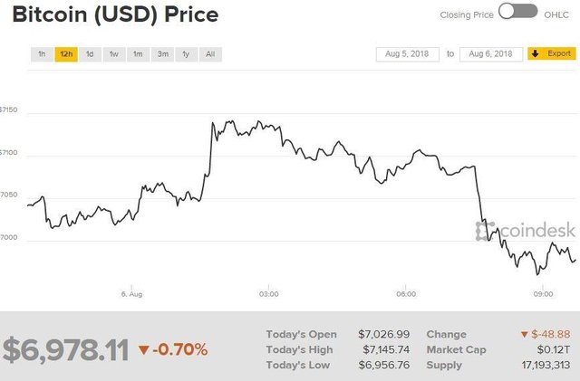This screenshot has height=381, width=580.
Task: Select the 1h time range
Action: click(42, 54)
